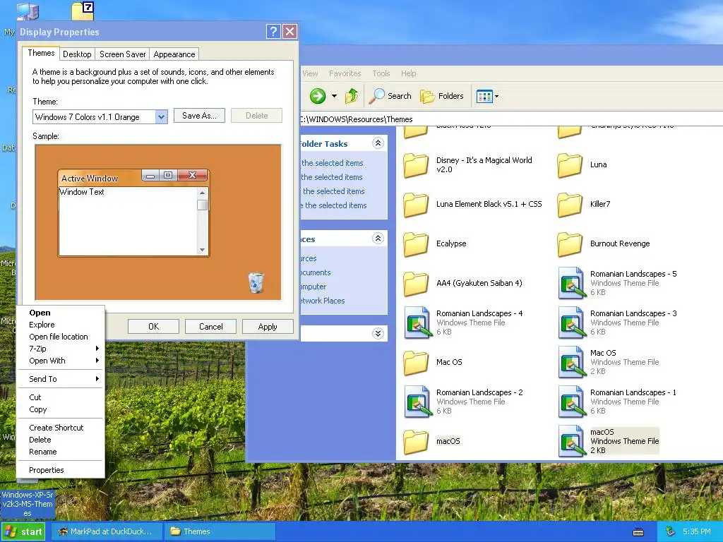Click the on-screen keyboard tray icon
723x542 pixels.
pos(638,532)
